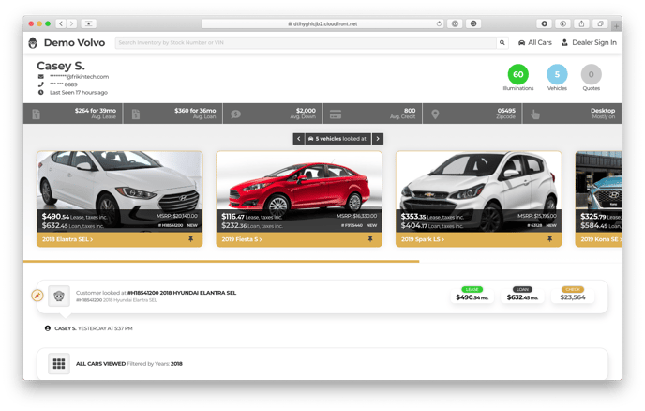
Task: Show next vehicle with right chevron
Action: [x=378, y=139]
